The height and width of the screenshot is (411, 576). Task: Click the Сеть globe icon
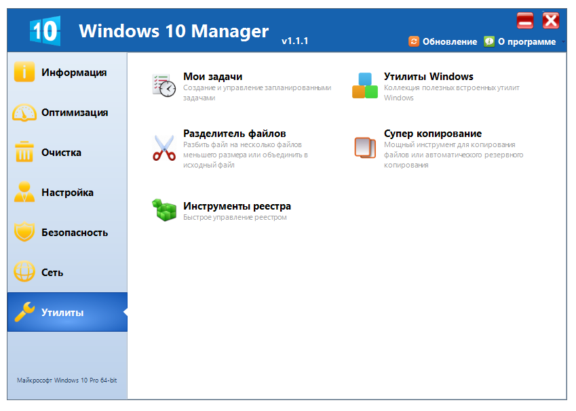(x=24, y=271)
